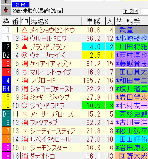
Task: Click jockey 岩田康誠 cell
Action: pos(131,148)
